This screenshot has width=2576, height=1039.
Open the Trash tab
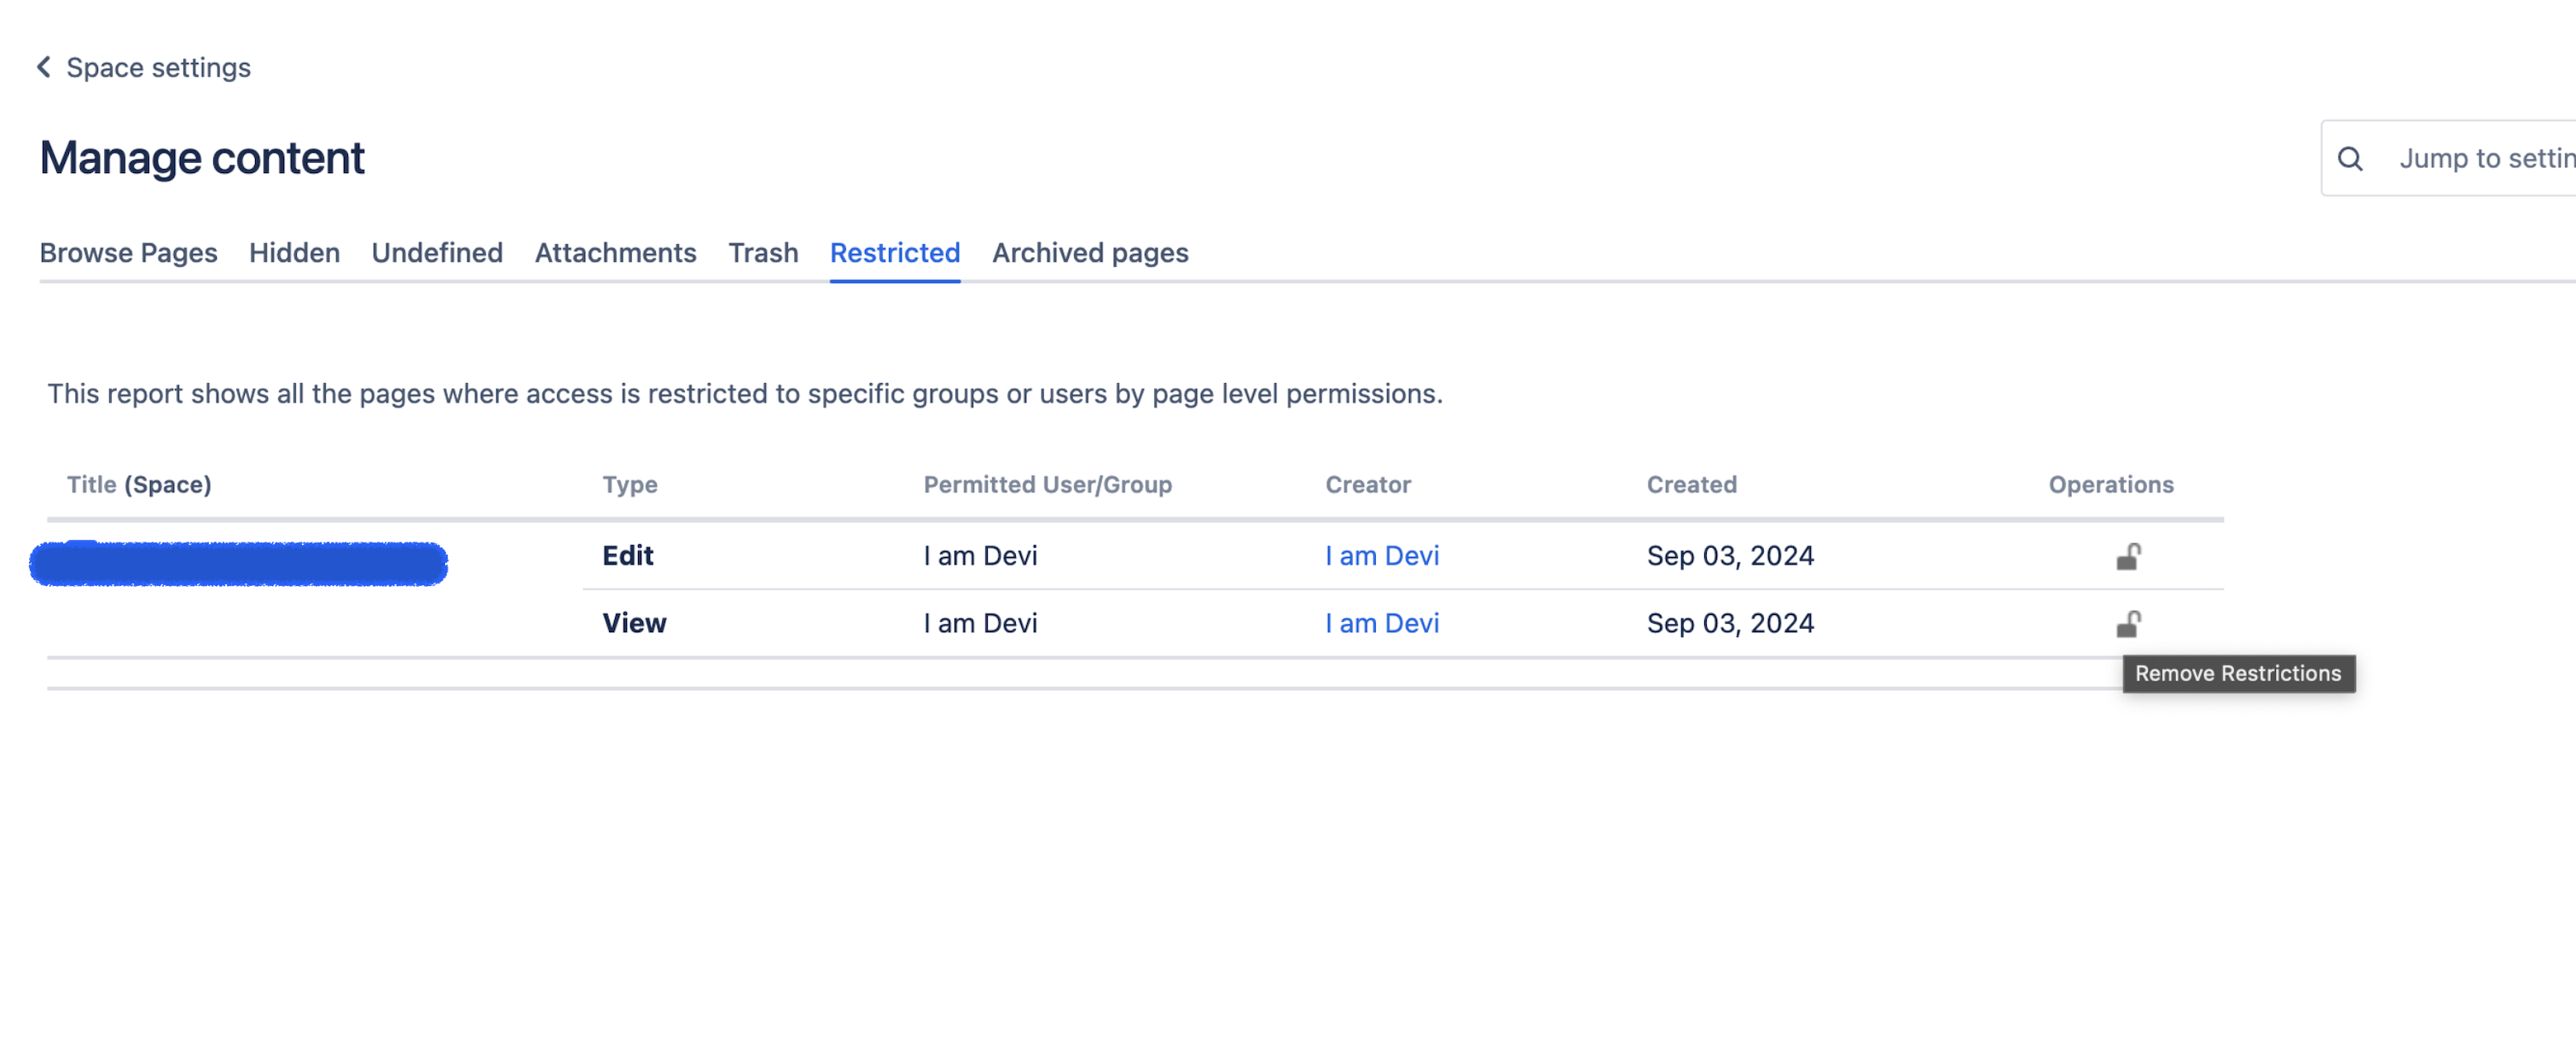click(x=763, y=252)
